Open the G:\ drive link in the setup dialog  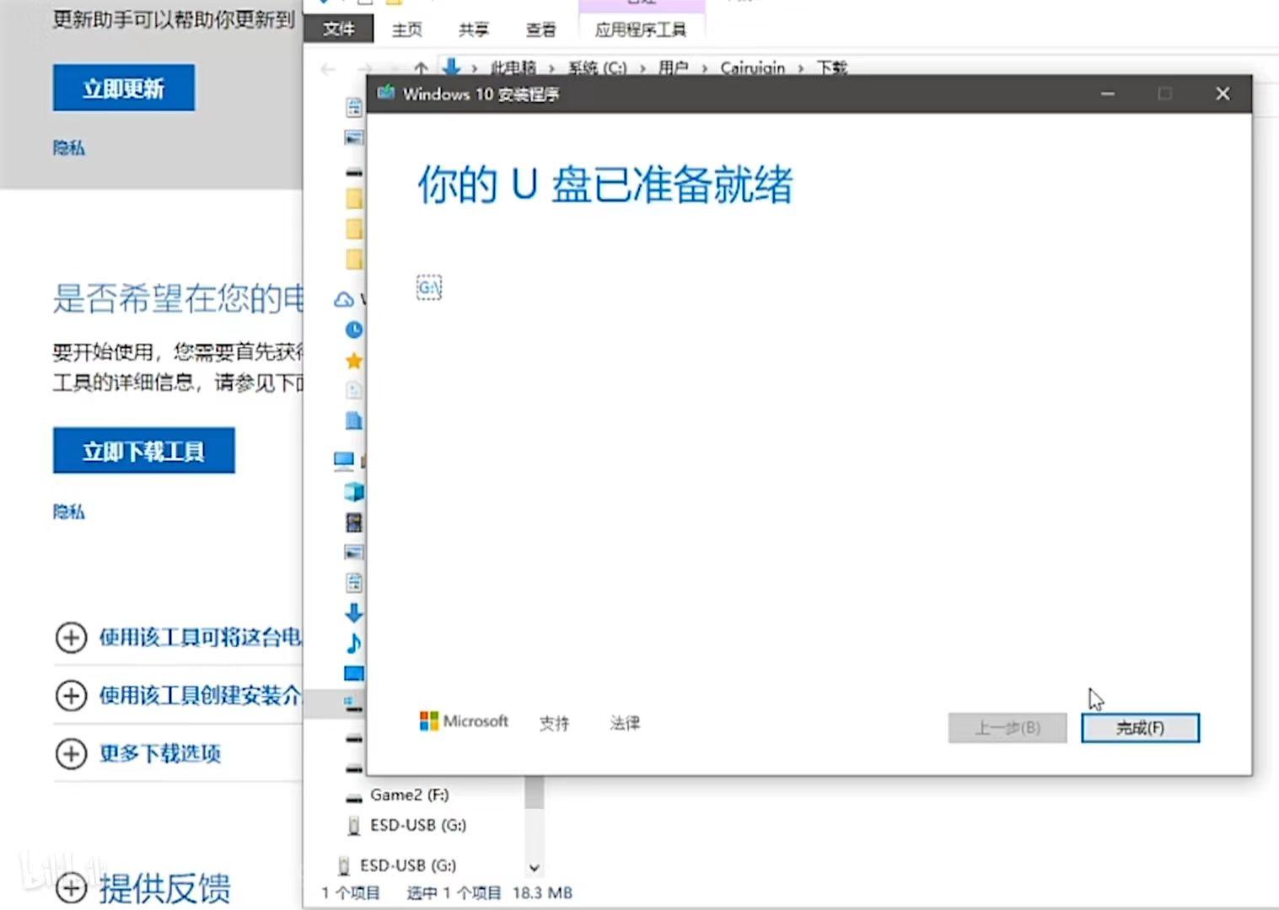(429, 287)
